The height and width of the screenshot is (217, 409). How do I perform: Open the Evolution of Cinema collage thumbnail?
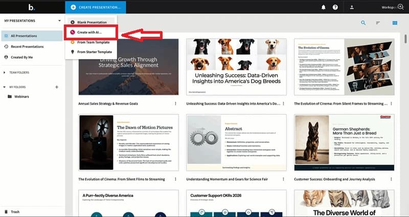(x=344, y=67)
